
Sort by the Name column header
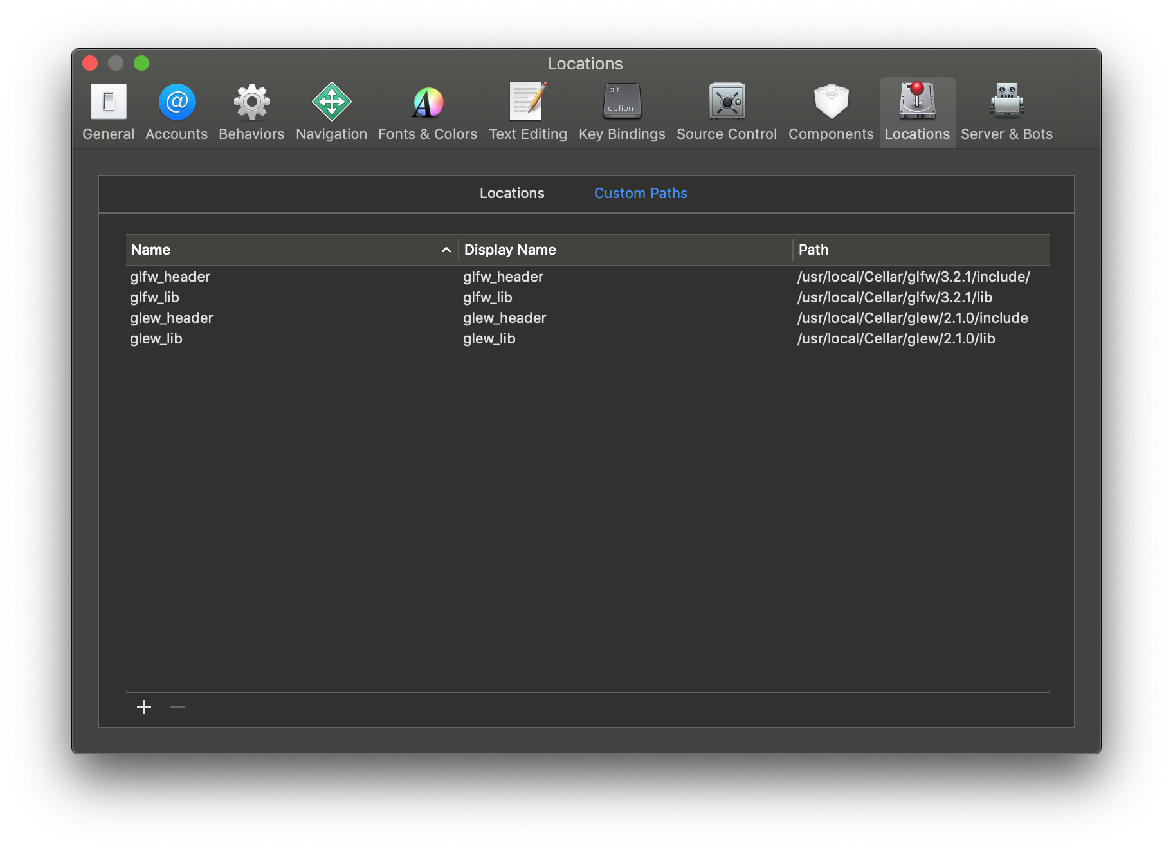point(292,250)
